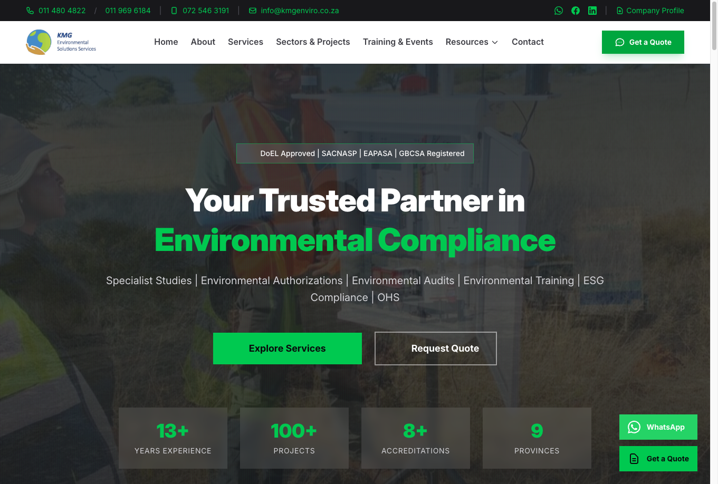The image size is (718, 484).
Task: Open the Contact page
Action: point(528,42)
